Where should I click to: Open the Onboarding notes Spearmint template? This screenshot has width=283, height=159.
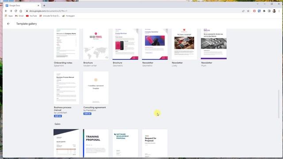coord(66,44)
